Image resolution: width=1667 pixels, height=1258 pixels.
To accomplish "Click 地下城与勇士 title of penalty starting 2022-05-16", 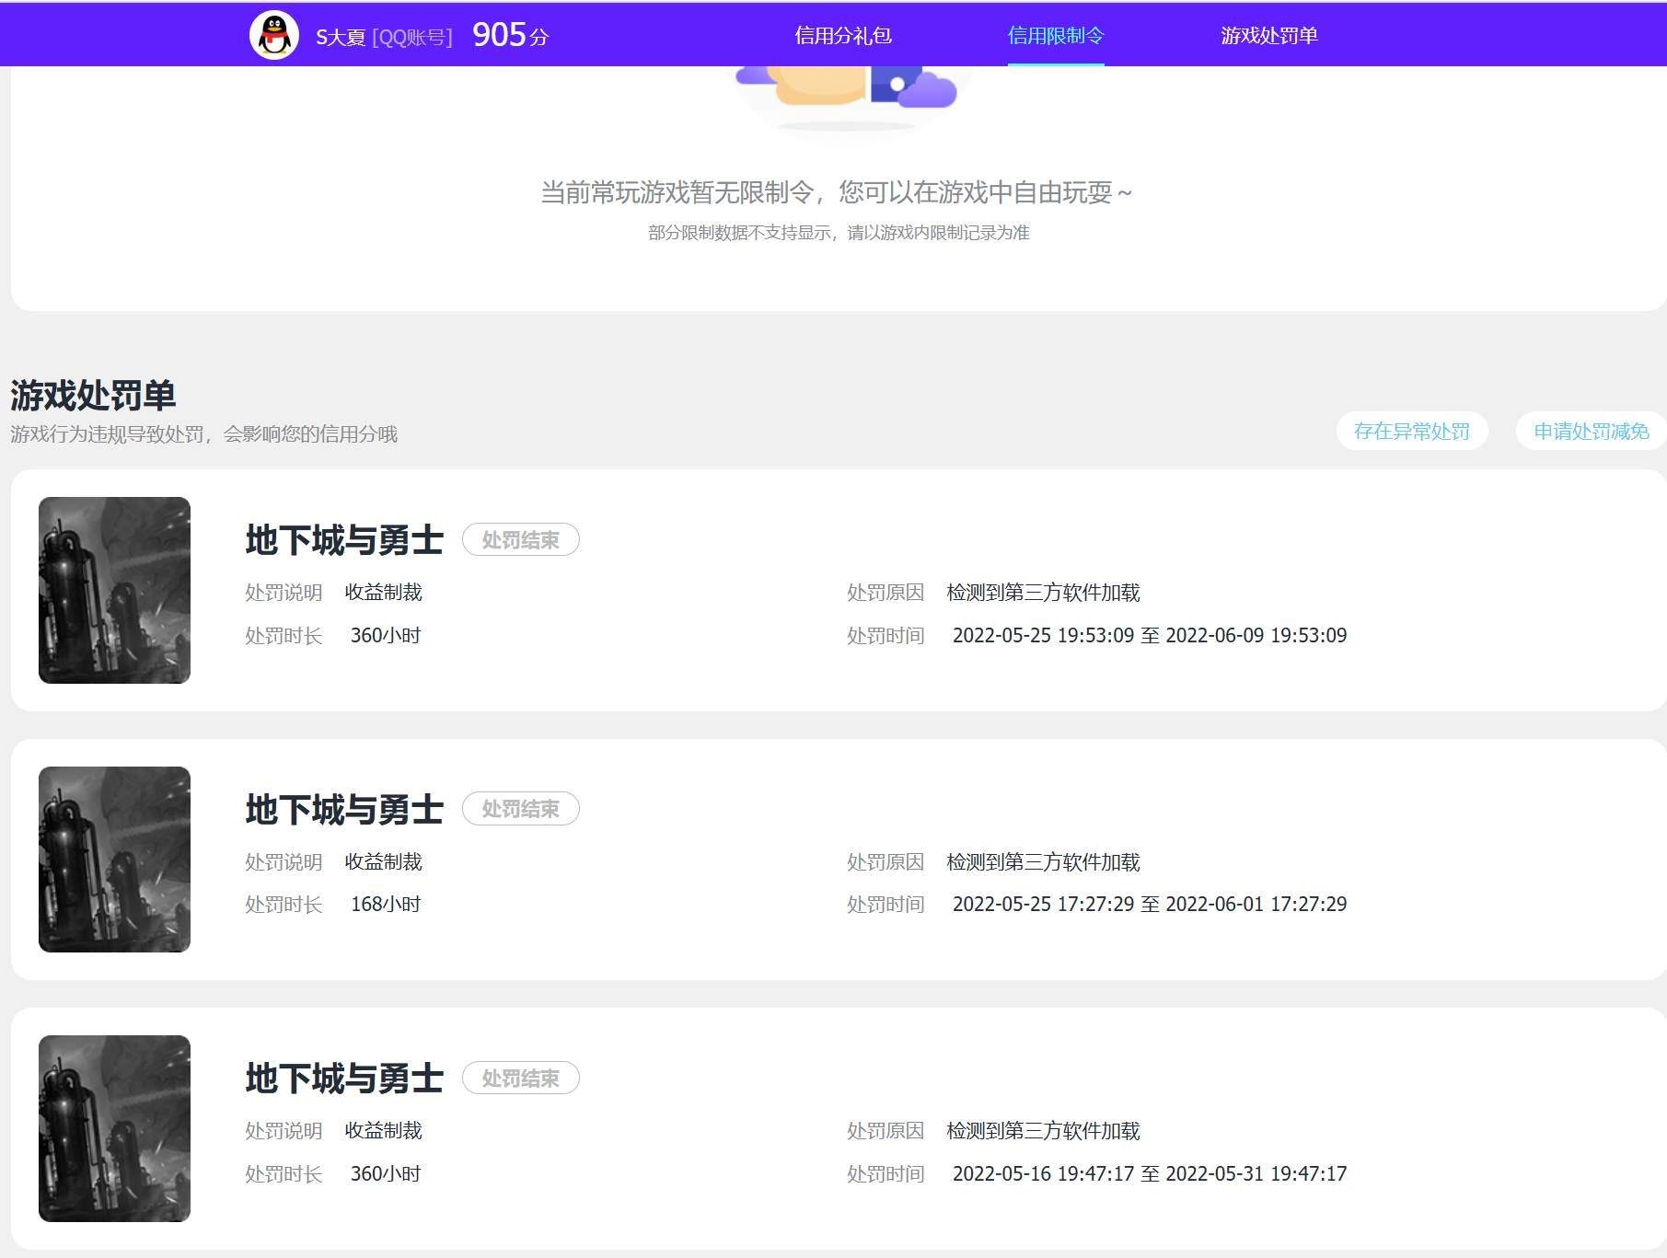I will tap(344, 1079).
